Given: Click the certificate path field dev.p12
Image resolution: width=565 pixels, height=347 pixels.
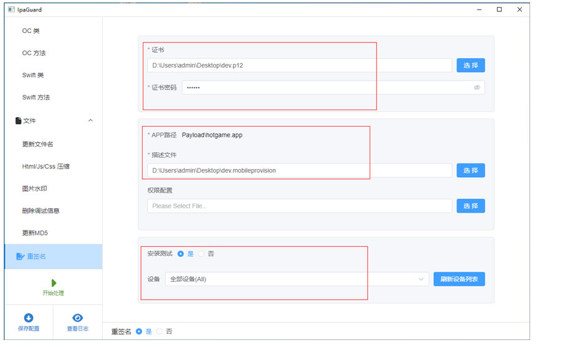Looking at the screenshot, I should tap(299, 65).
